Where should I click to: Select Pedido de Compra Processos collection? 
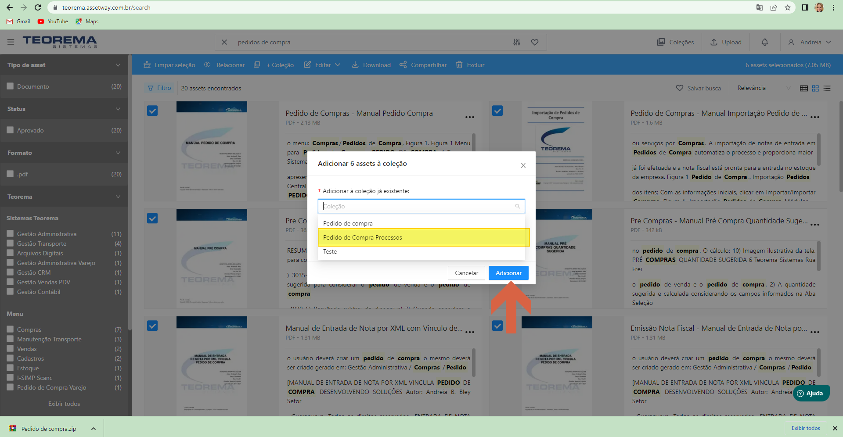click(421, 237)
